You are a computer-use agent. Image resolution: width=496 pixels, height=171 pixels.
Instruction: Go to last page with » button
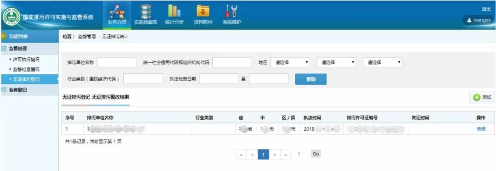[x=286, y=154]
